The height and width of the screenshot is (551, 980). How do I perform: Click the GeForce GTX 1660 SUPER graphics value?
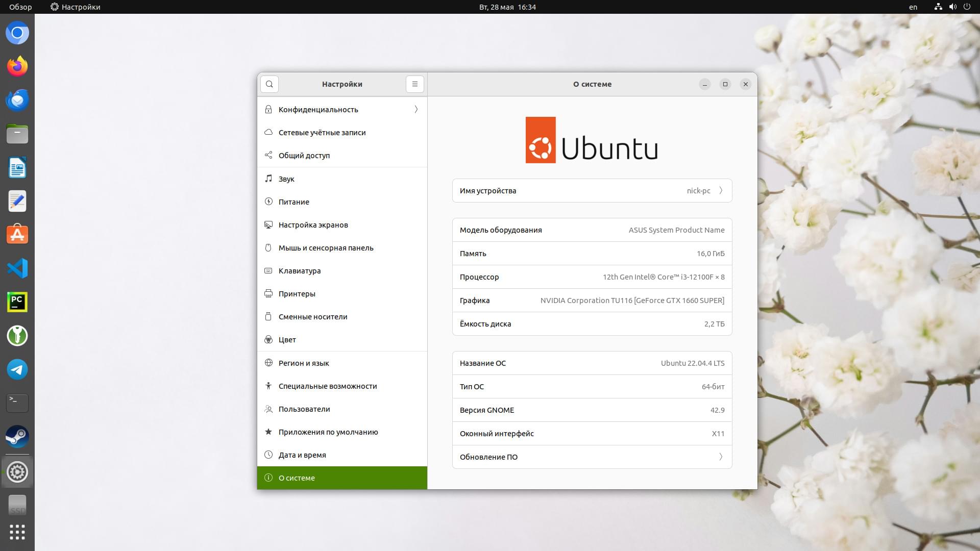(x=632, y=300)
